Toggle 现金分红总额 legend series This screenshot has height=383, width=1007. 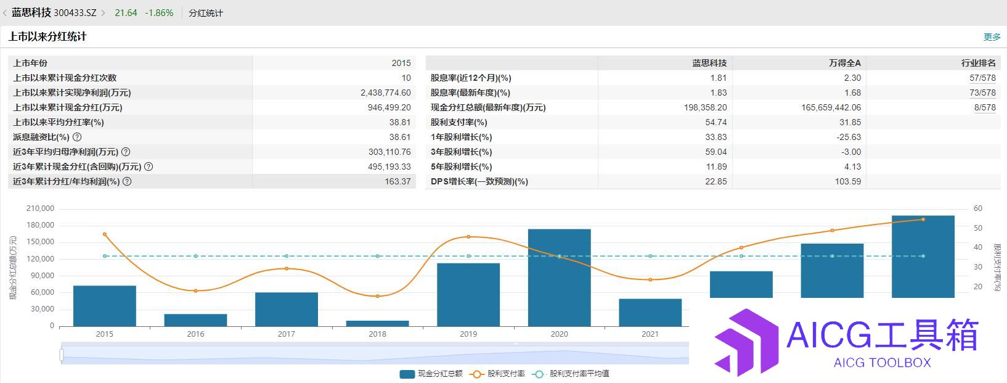point(431,374)
